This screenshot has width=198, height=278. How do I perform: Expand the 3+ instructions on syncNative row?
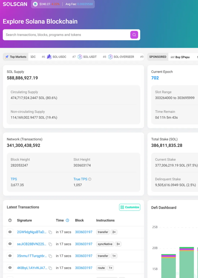point(118,244)
